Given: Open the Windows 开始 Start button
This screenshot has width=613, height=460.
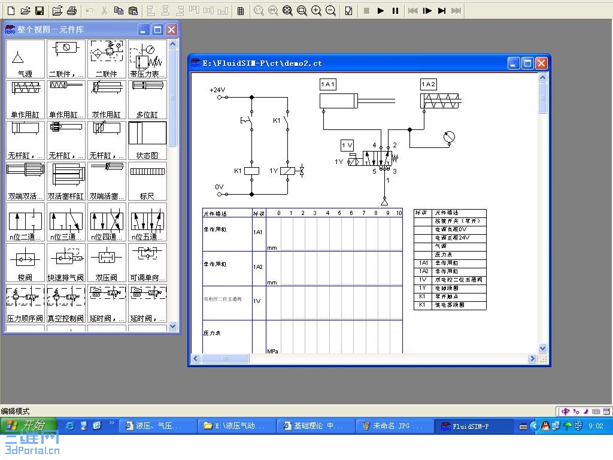Looking at the screenshot, I should 29,426.
